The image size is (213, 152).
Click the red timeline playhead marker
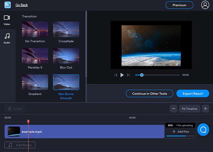[x=28, y=121]
